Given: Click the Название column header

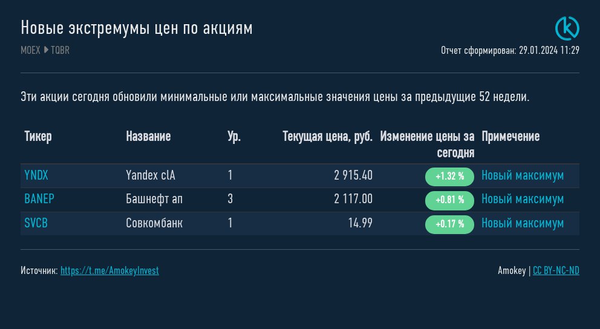Looking at the screenshot, I should (x=148, y=137).
